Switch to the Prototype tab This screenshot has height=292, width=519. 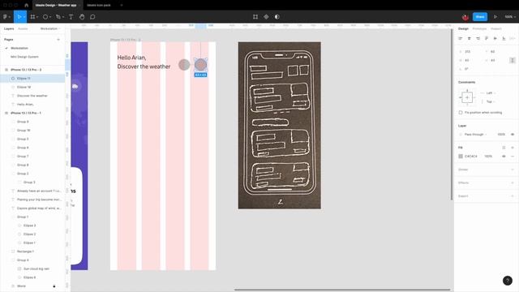click(x=479, y=29)
